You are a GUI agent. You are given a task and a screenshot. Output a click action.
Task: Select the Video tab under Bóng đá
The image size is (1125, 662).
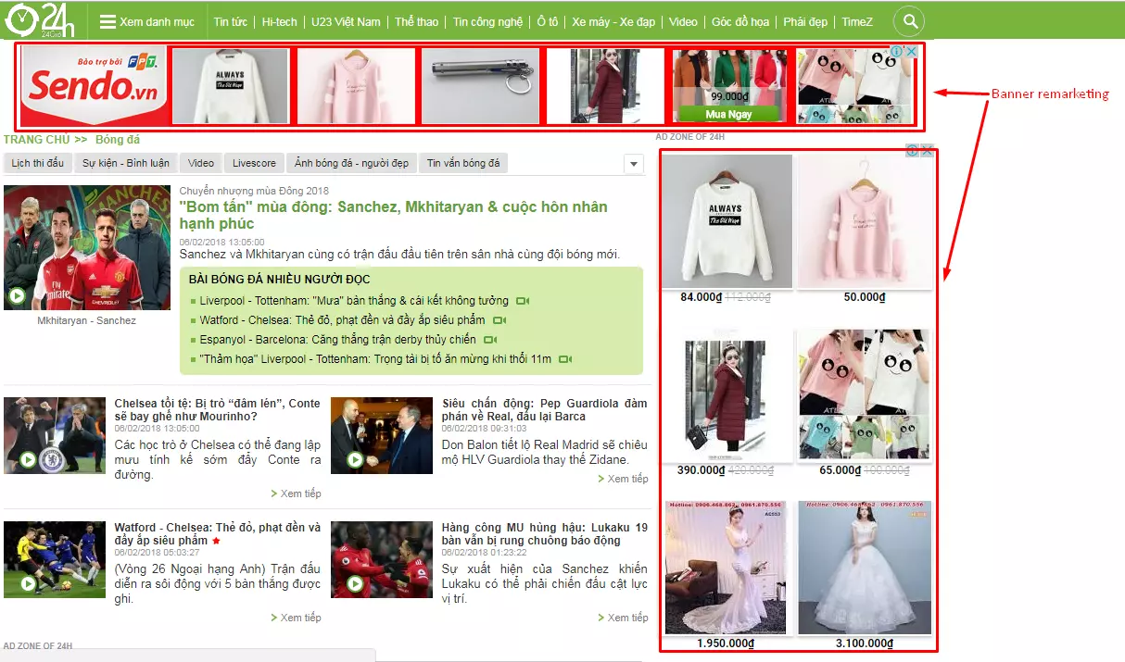click(201, 163)
